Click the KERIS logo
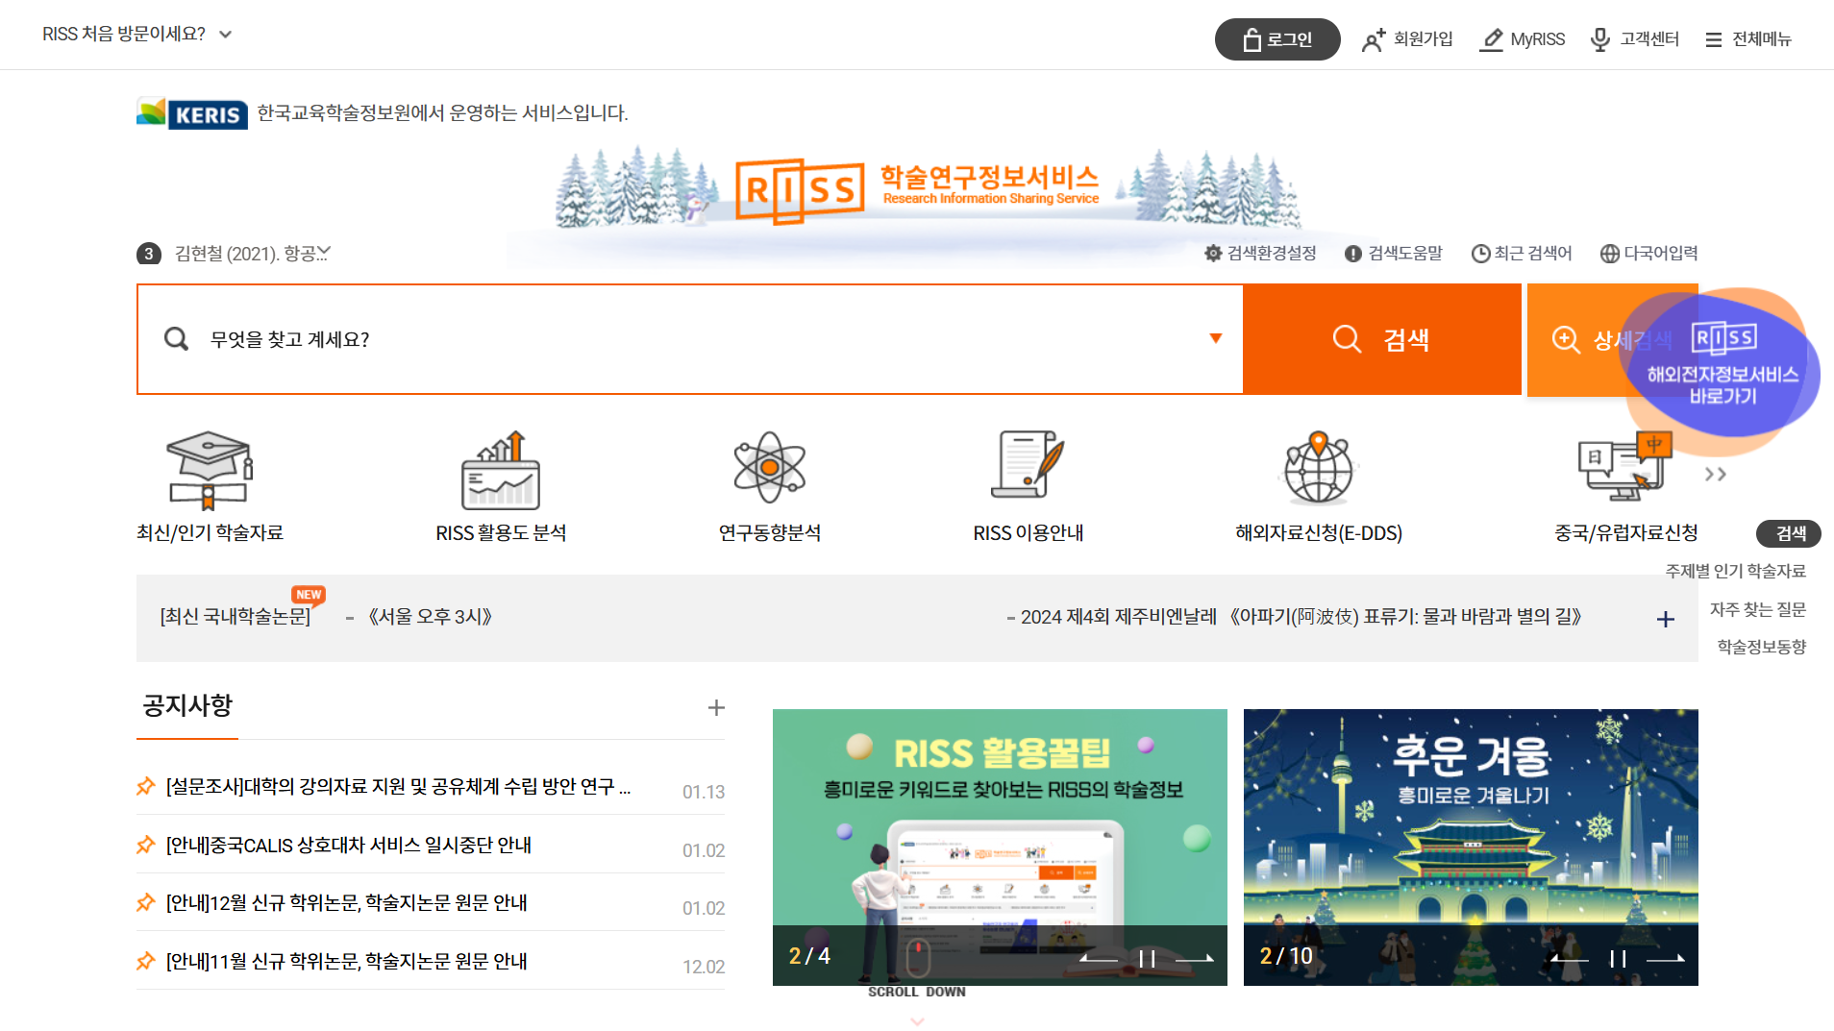Viewport: 1834px width, 1031px height. pyautogui.click(x=192, y=113)
